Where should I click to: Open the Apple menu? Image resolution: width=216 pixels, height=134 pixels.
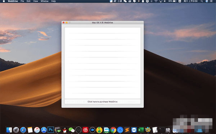tap(4, 1)
